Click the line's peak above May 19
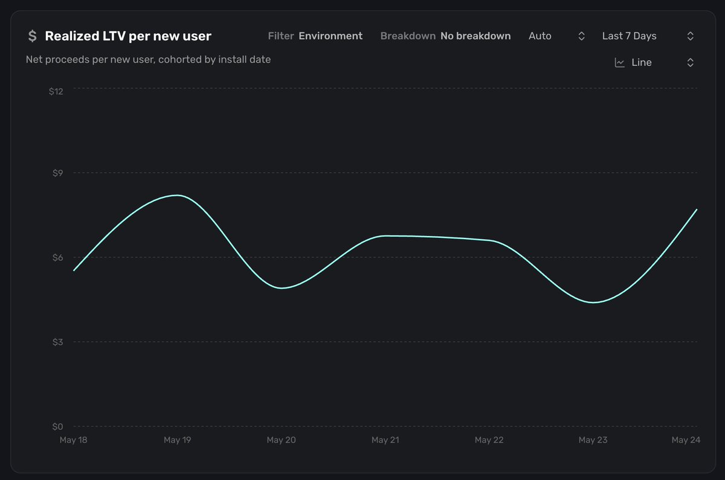Screen dimensions: 725x480 click(176, 195)
